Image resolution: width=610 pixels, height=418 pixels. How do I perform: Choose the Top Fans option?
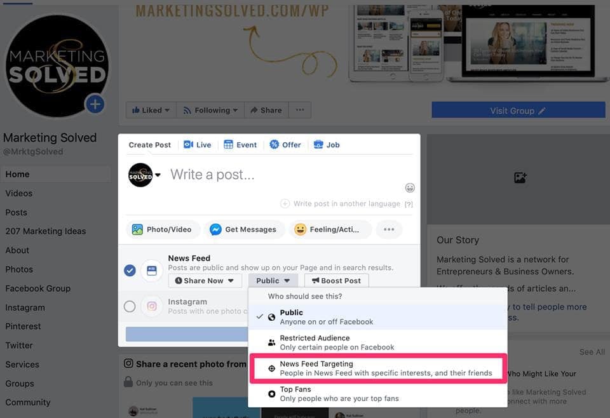pos(377,394)
